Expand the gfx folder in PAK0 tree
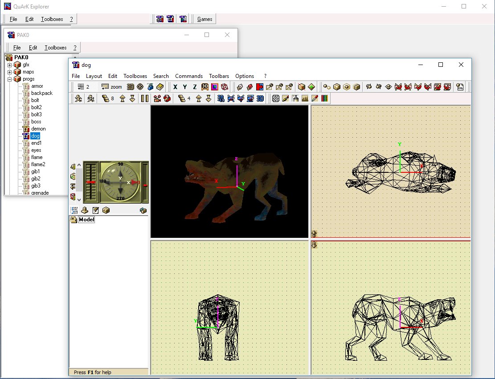 10,65
